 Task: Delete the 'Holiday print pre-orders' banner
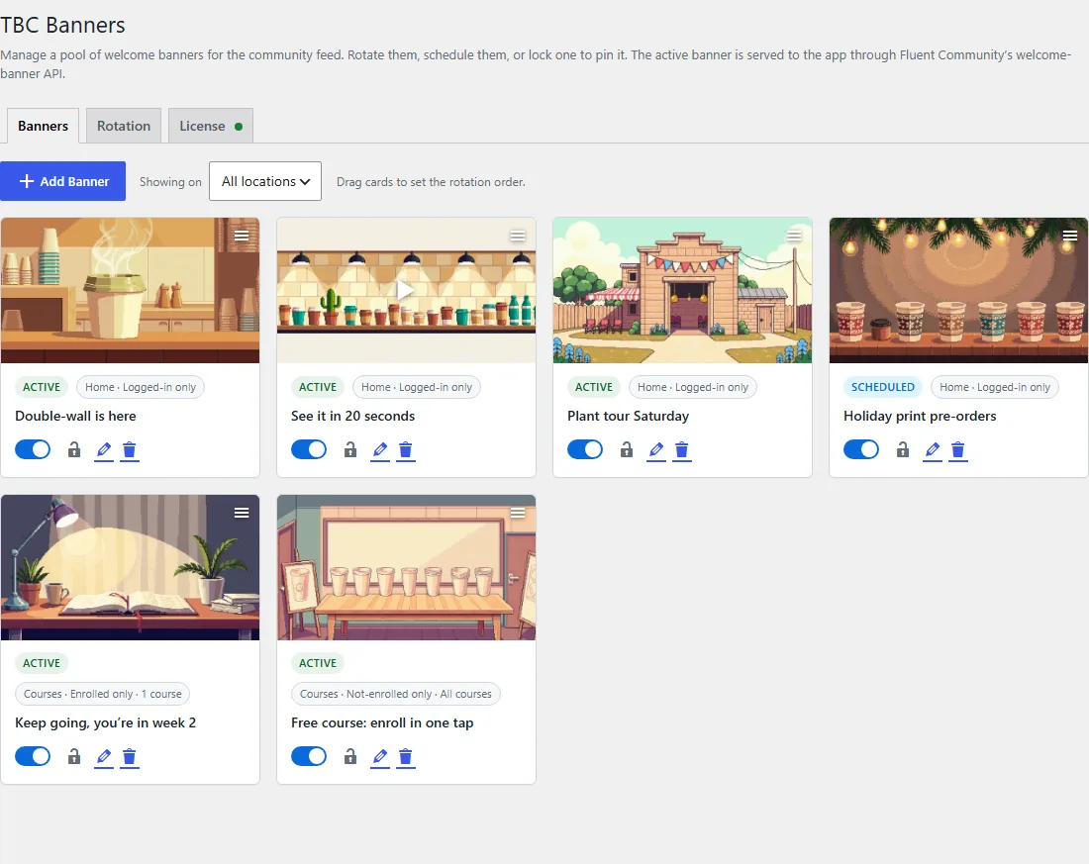click(958, 450)
